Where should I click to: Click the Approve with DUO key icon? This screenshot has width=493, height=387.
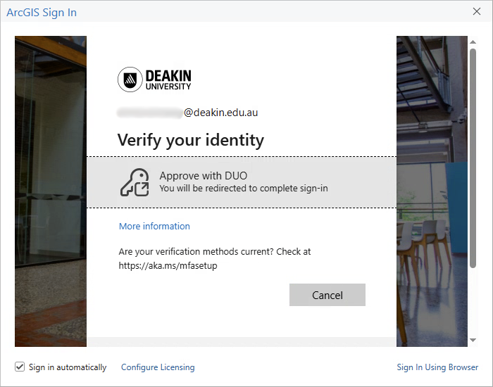[135, 182]
